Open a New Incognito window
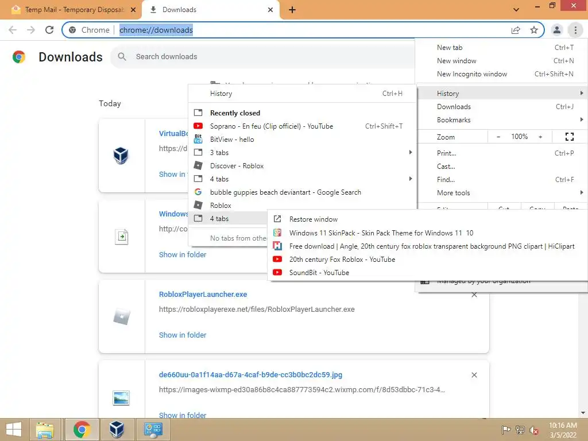This screenshot has width=588, height=441. [502, 74]
